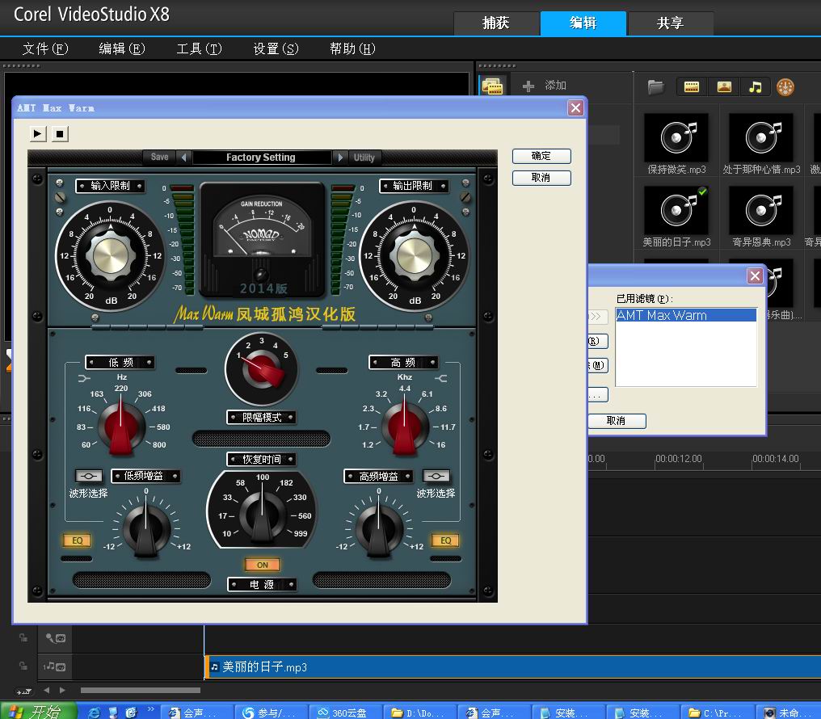821x719 pixels.
Task: Open the 设置(S) menu
Action: coord(276,48)
